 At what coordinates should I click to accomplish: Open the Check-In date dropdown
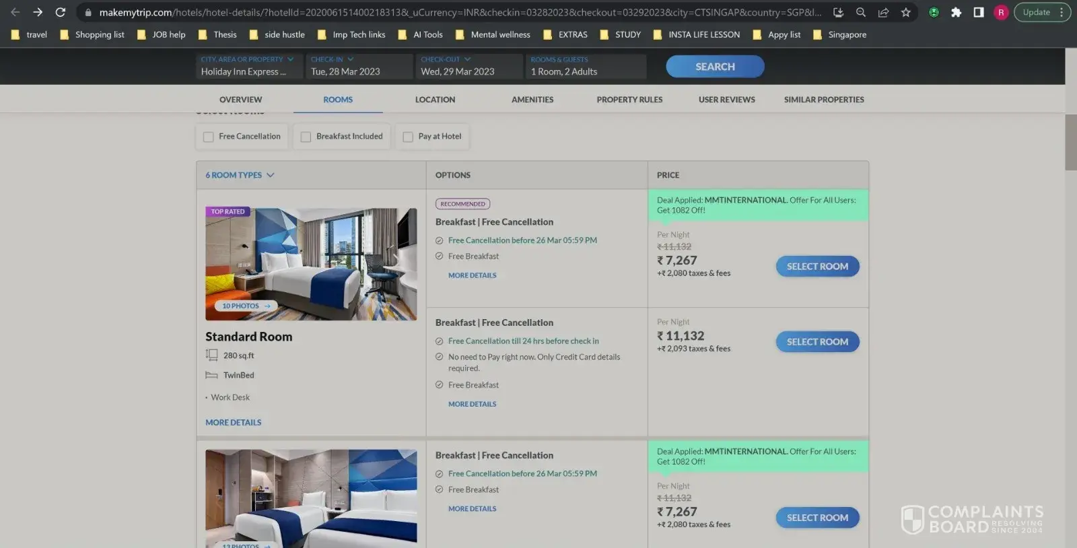coord(358,66)
